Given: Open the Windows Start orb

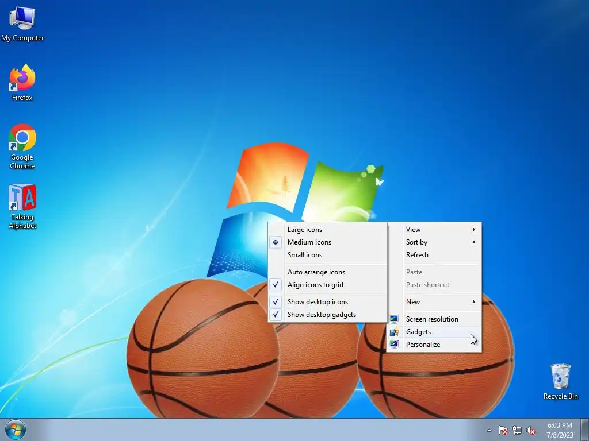Looking at the screenshot, I should point(16,430).
